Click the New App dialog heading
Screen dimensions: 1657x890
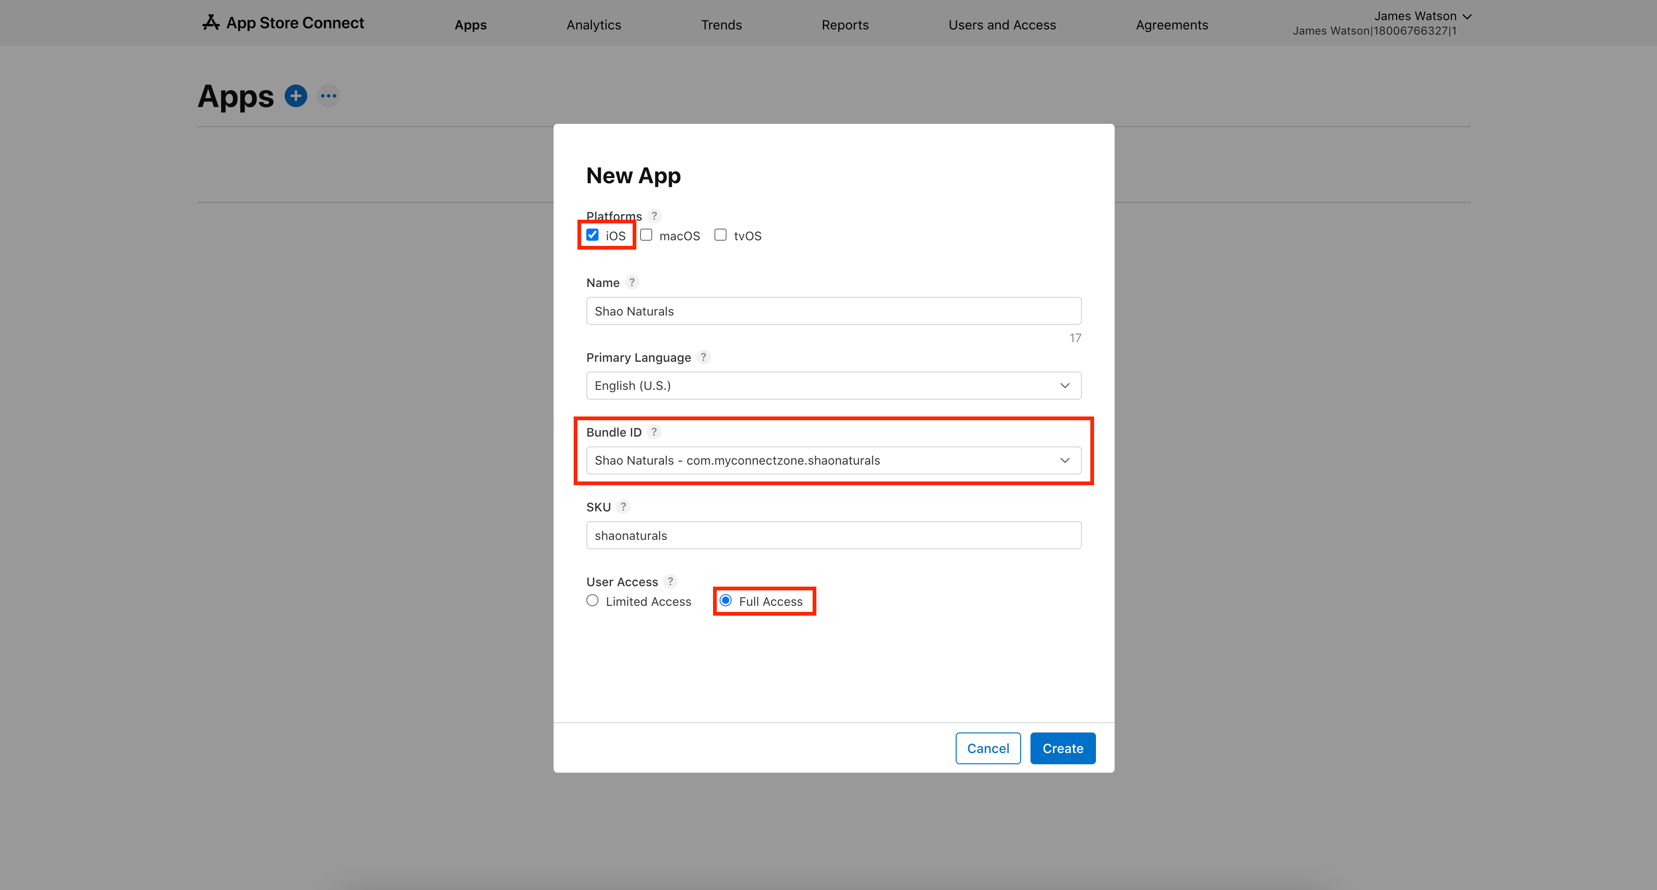tap(634, 176)
